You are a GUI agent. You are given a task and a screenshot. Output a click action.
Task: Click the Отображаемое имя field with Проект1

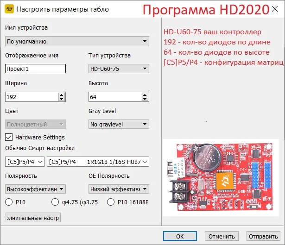click(x=35, y=69)
